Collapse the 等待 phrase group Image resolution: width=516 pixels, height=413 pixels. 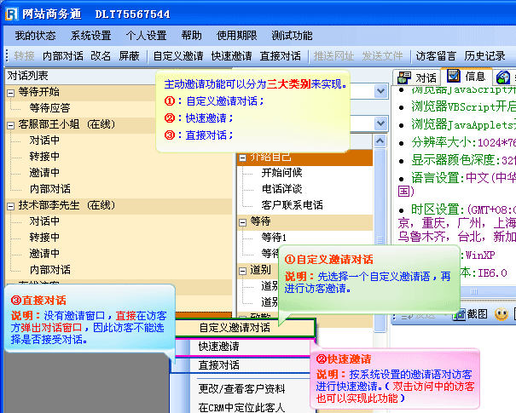click(242, 221)
